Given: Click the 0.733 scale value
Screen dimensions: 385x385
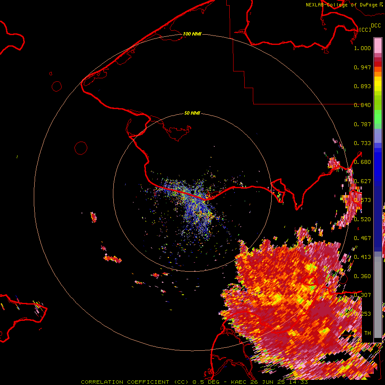Looking at the screenshot, I should pyautogui.click(x=362, y=143).
